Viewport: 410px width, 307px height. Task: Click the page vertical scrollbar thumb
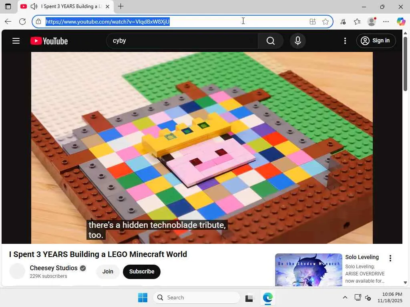(x=405, y=64)
